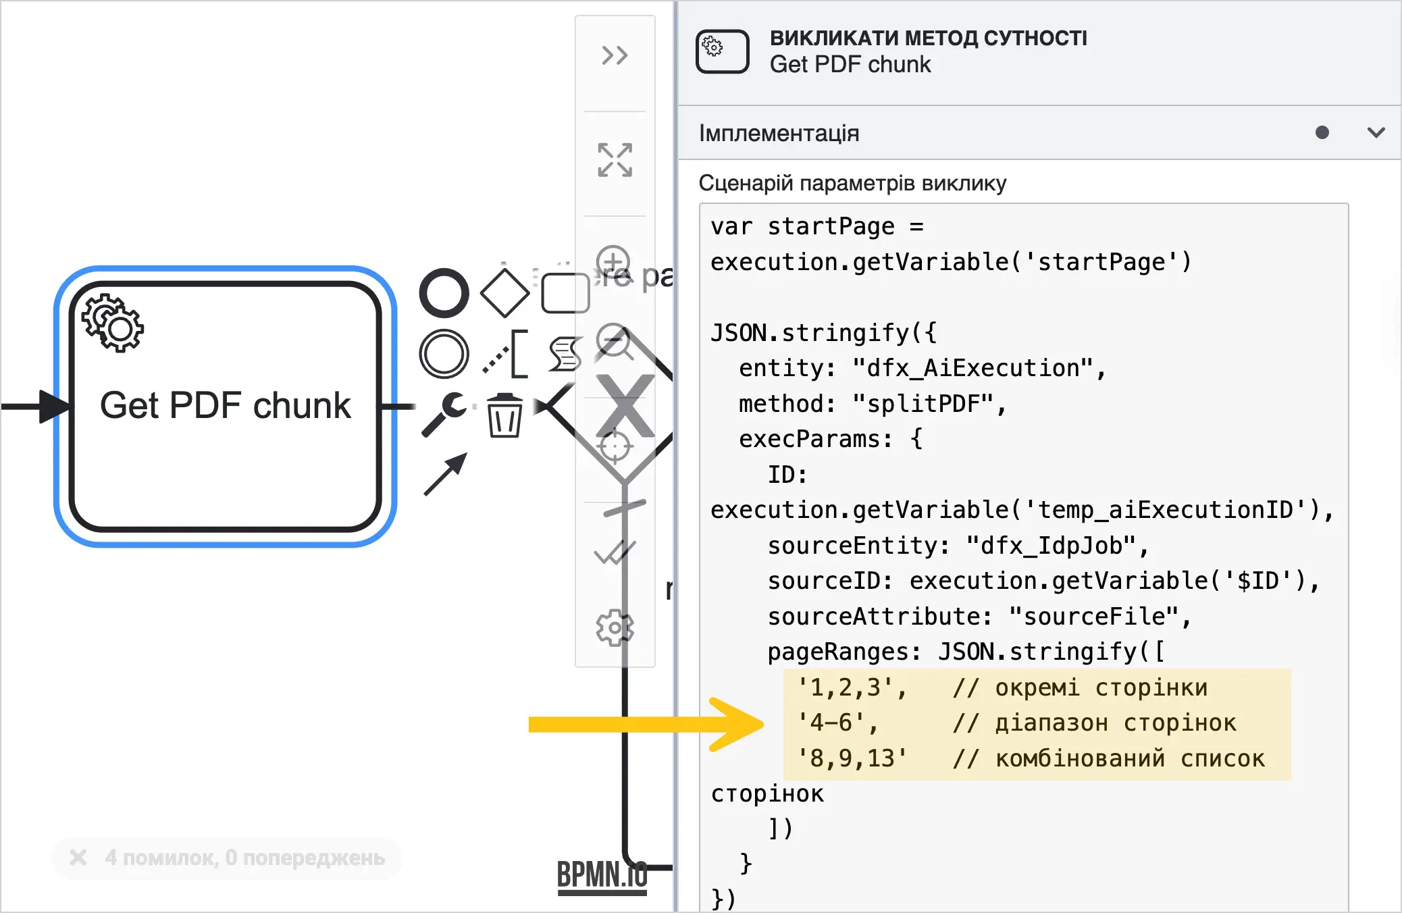Click the fit-to-viewport expand arrows icon

[615, 160]
